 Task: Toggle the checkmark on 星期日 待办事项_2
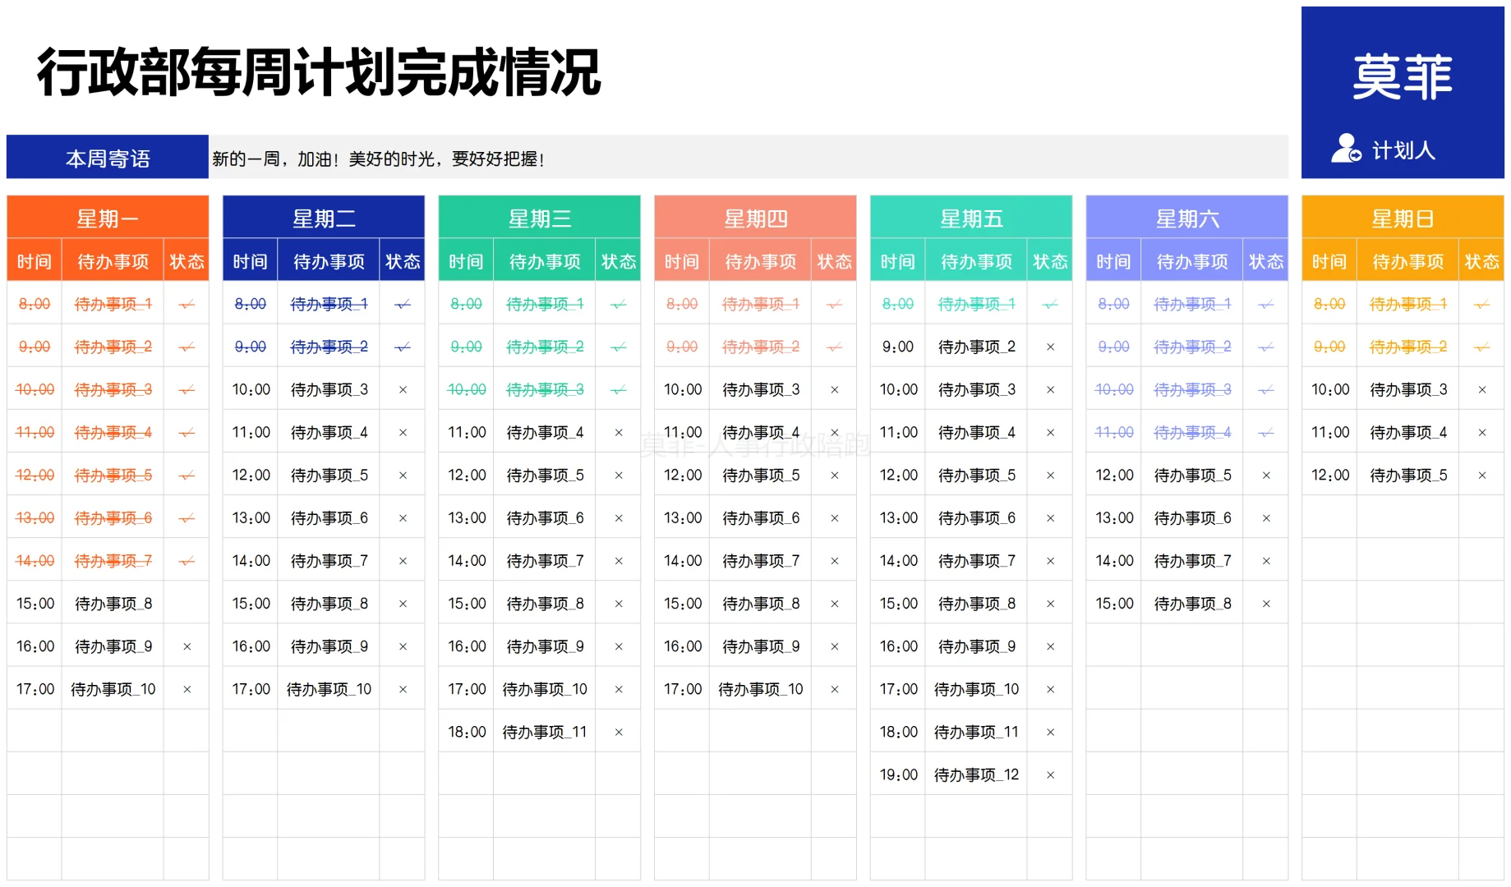click(1481, 346)
